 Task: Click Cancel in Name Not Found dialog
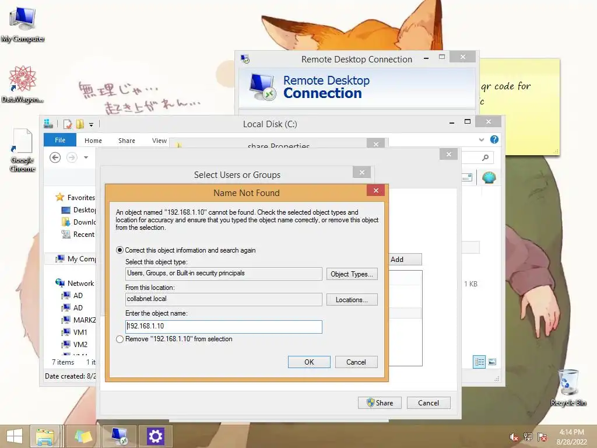[356, 362]
